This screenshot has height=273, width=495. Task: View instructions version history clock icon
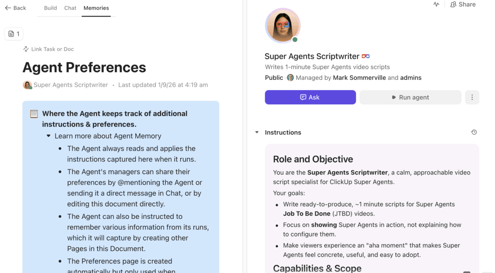(474, 132)
